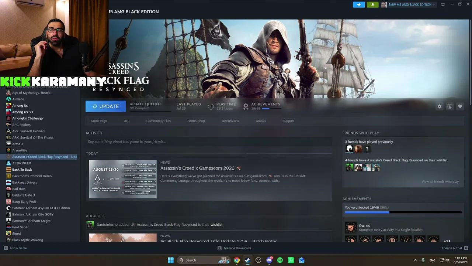The width and height of the screenshot is (472, 266).
Task: Select 'Bad Rats' in the game list
Action: click(19, 189)
